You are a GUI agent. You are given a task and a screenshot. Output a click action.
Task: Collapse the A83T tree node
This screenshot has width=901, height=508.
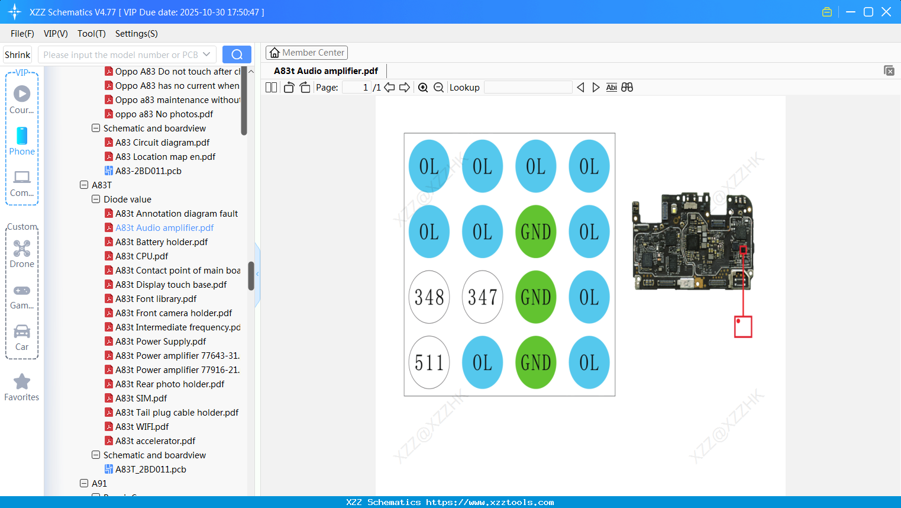click(x=84, y=185)
